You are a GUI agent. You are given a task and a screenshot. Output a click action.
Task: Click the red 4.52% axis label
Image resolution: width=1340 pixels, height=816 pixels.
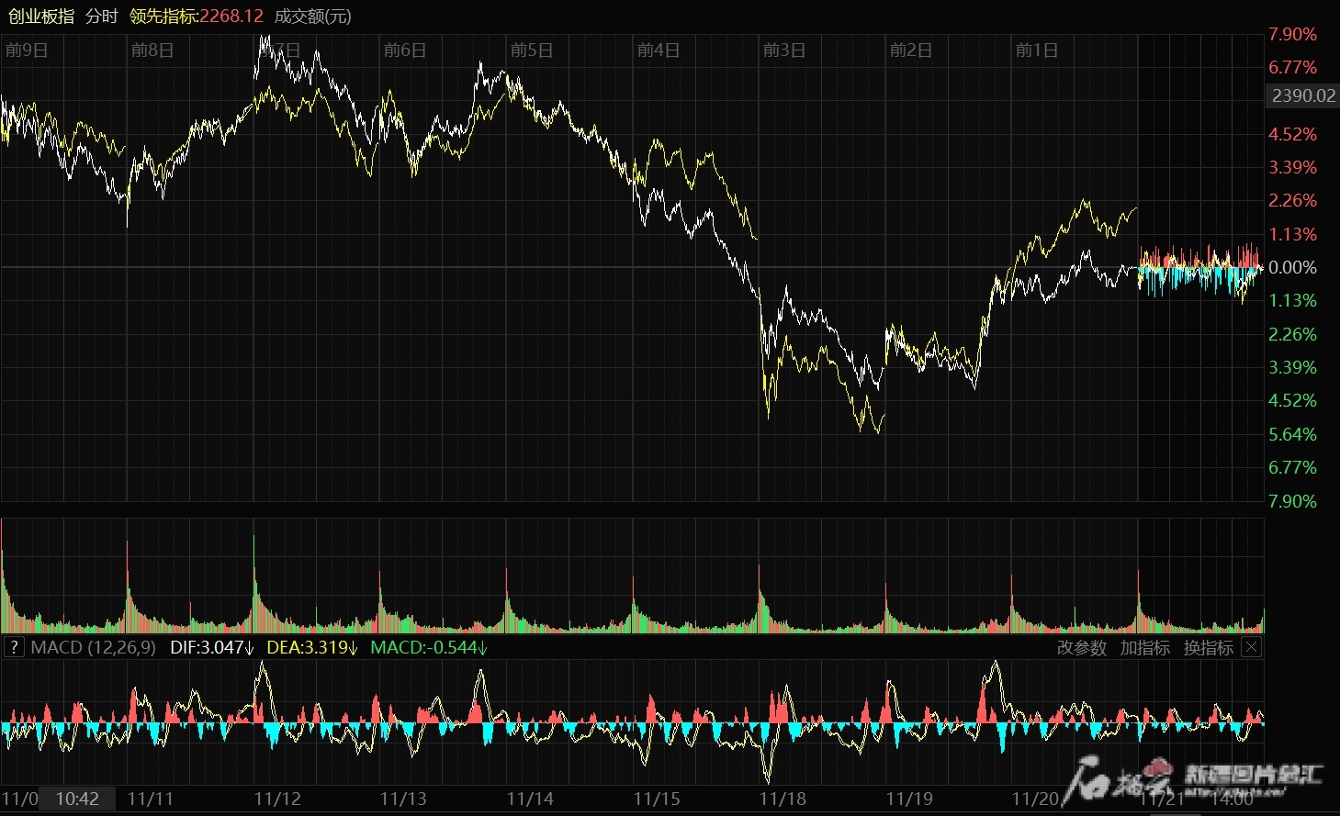(1292, 134)
